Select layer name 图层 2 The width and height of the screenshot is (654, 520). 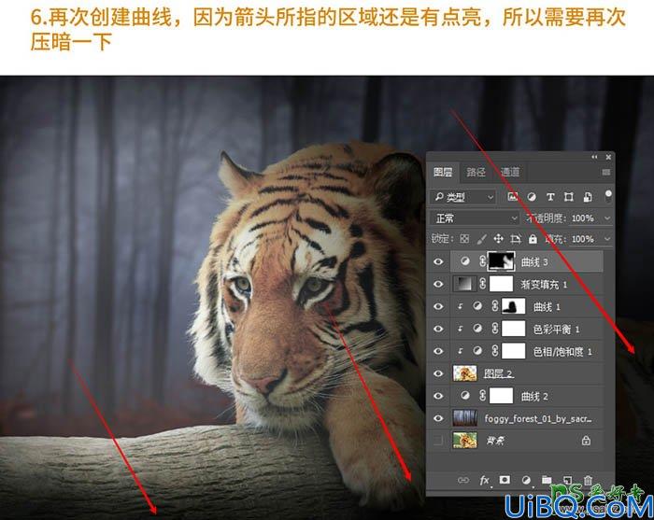click(498, 373)
